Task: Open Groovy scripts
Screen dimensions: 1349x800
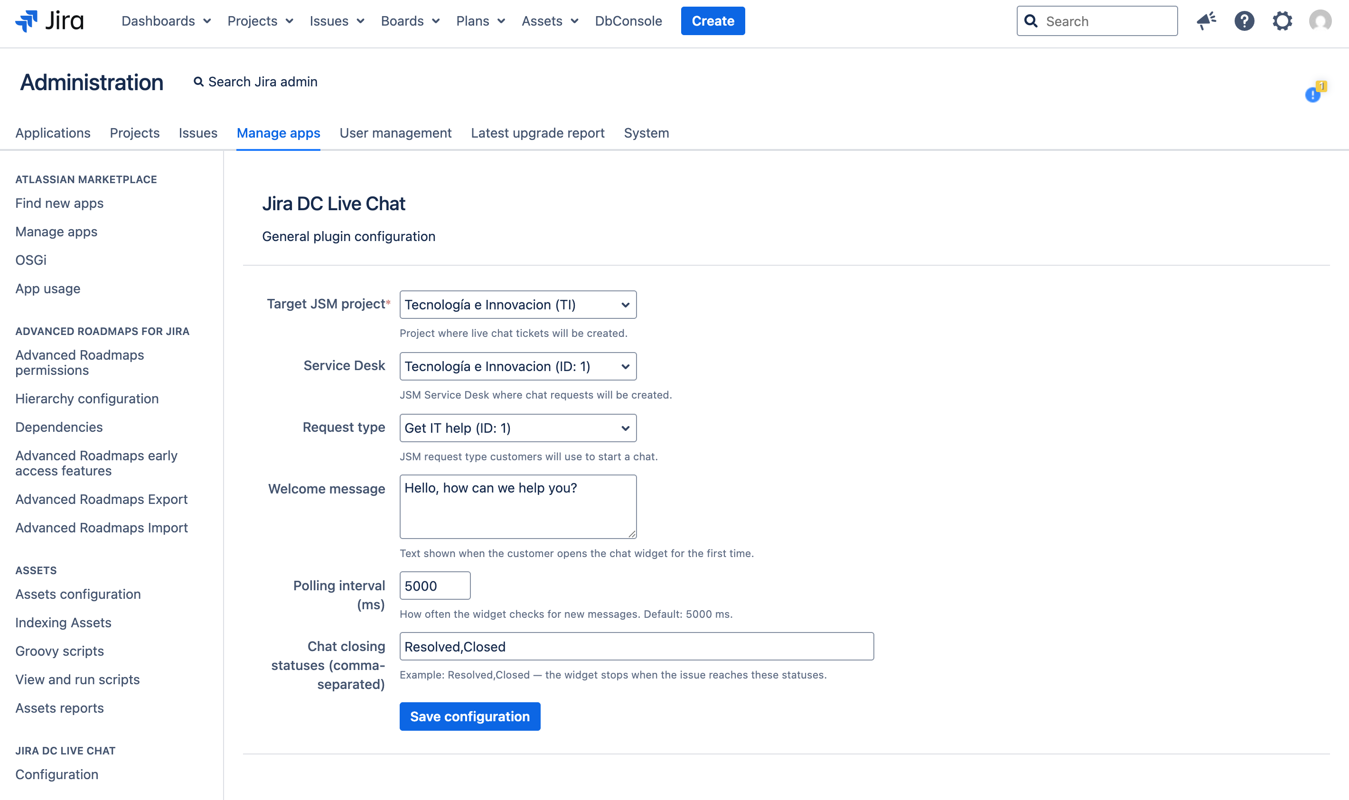Action: click(59, 652)
